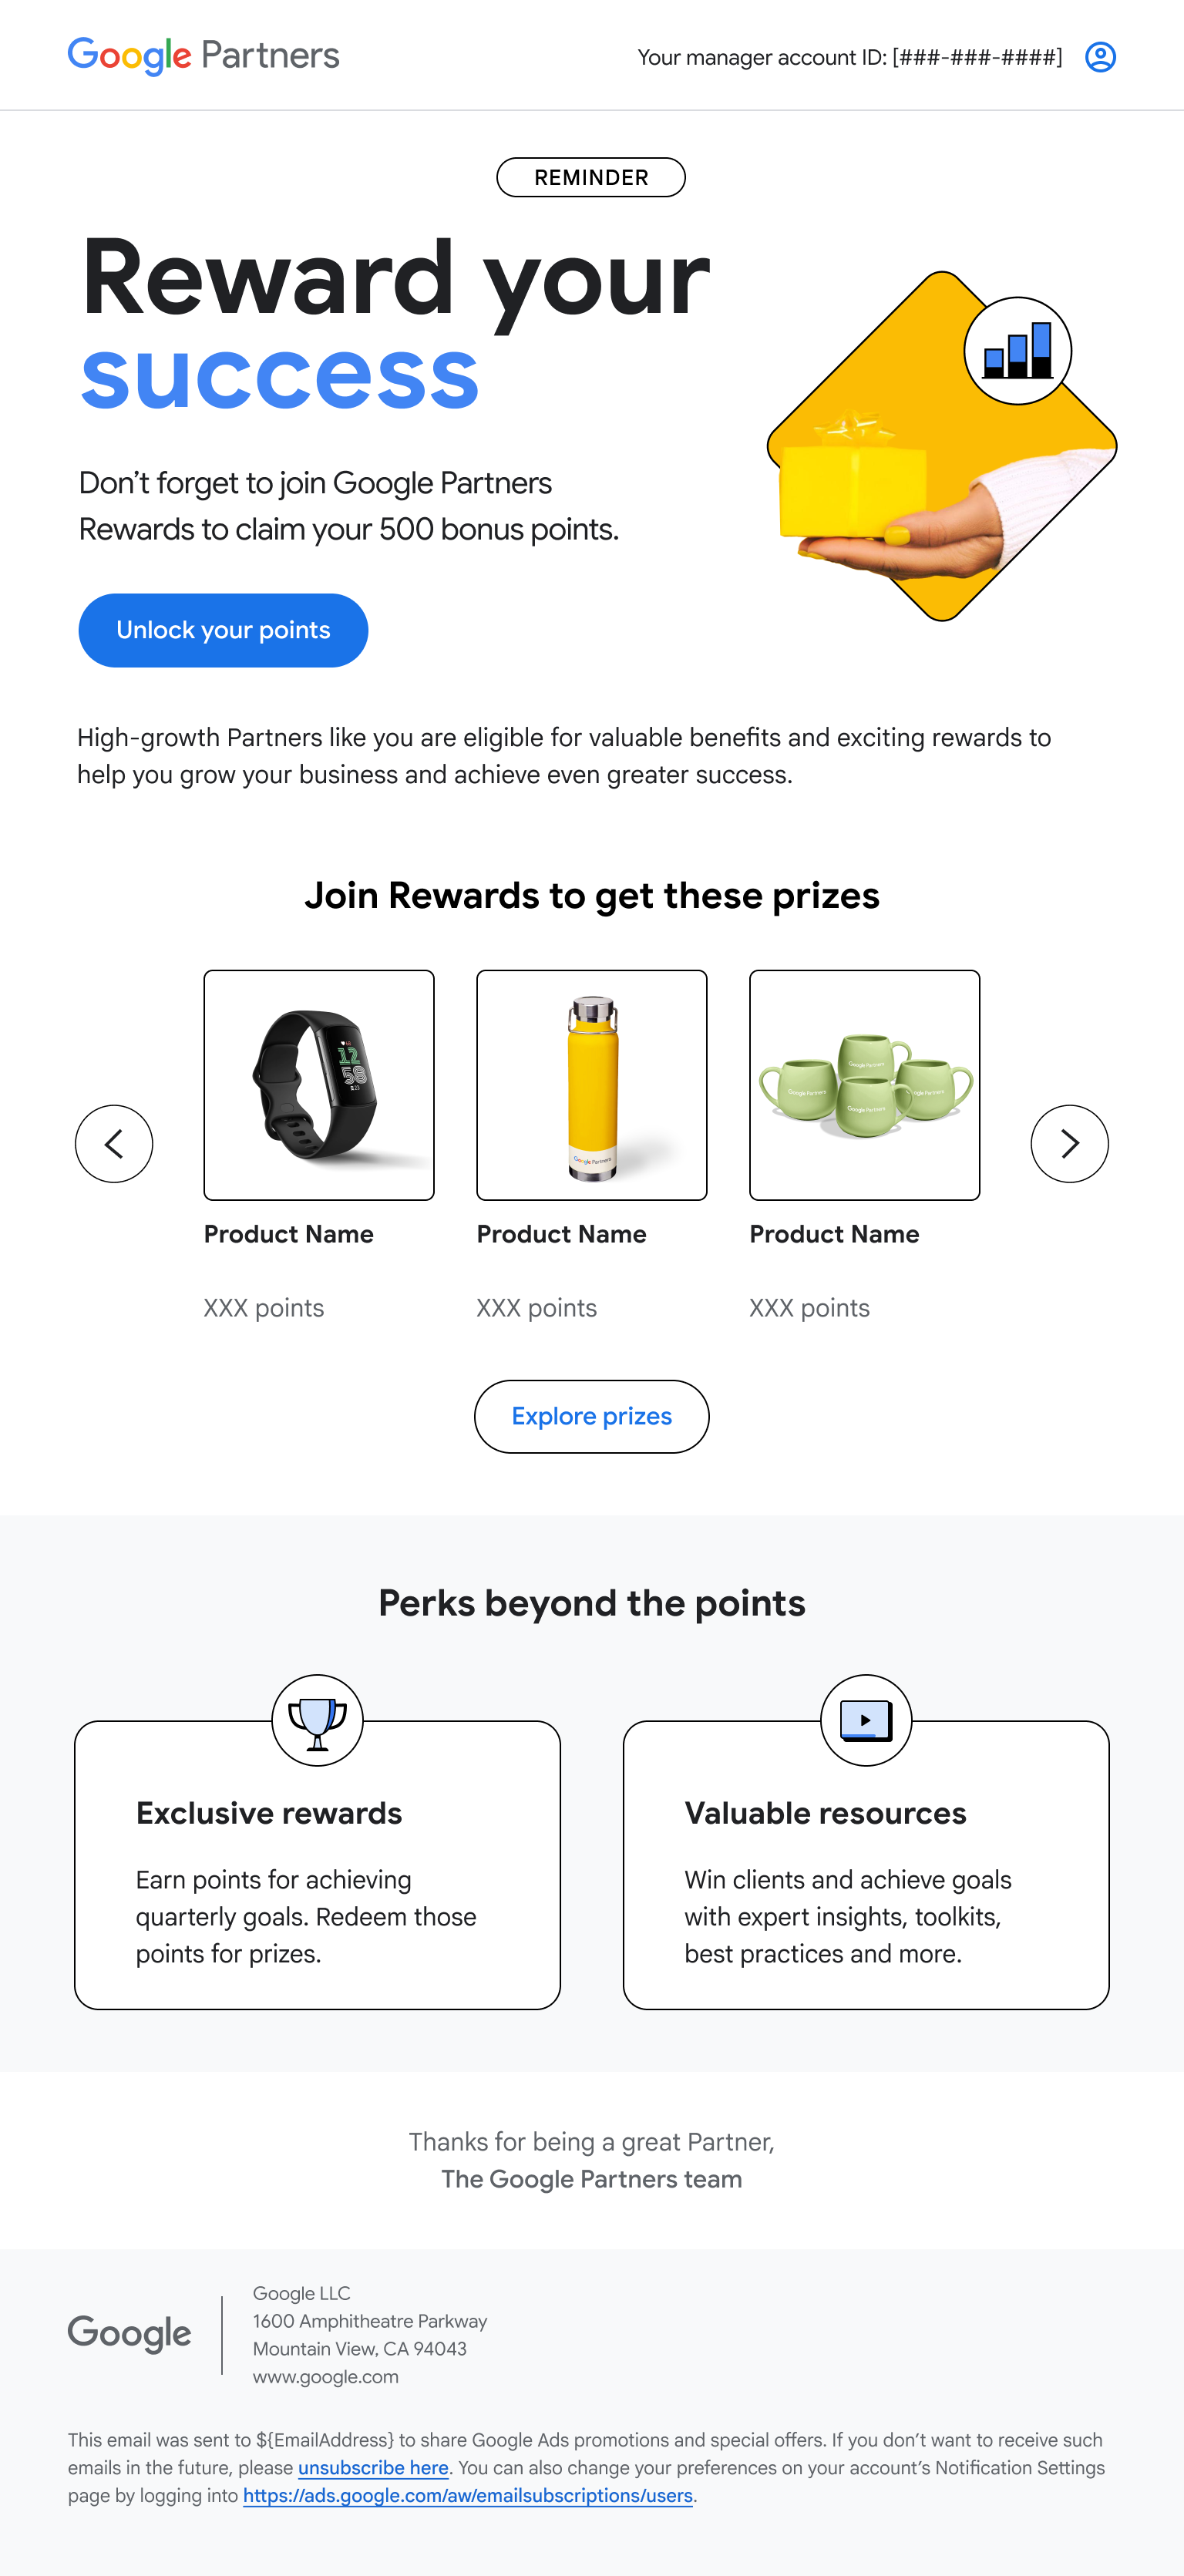Open the ads.google.com email subscriptions link
The image size is (1184, 2576).
[x=468, y=2496]
